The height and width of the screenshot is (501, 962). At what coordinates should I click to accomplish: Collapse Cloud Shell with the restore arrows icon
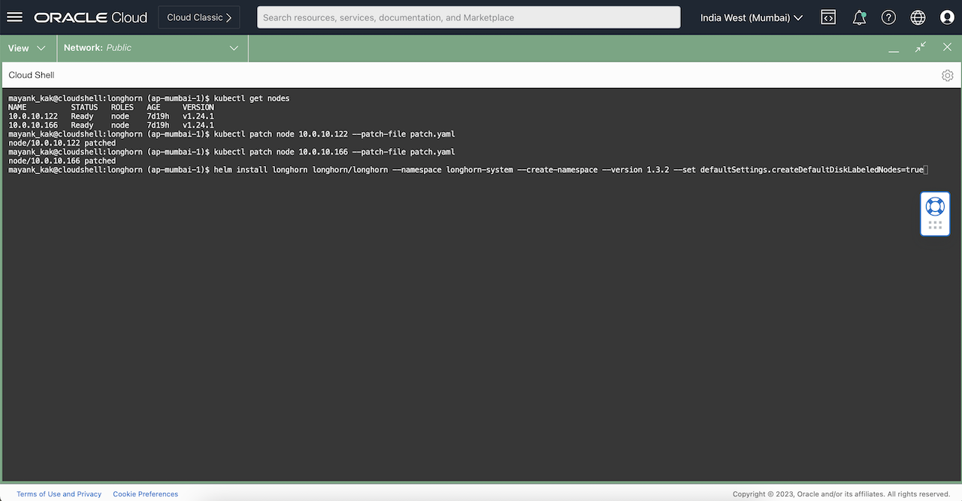[x=921, y=47]
